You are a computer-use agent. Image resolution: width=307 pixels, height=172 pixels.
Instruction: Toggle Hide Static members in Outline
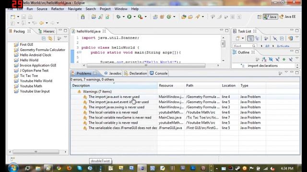click(x=277, y=59)
